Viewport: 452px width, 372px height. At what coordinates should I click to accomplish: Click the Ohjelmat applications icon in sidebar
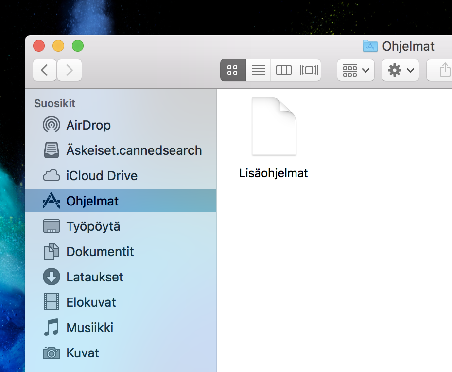tap(52, 201)
